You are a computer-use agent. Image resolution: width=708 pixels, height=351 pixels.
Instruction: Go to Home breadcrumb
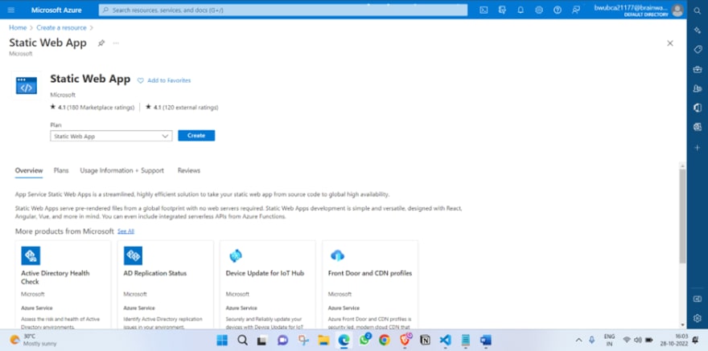pyautogui.click(x=18, y=27)
